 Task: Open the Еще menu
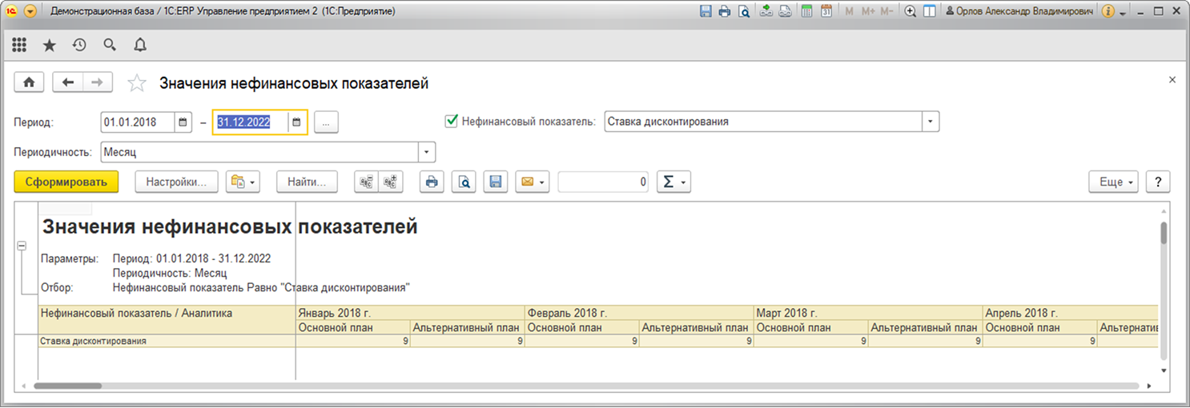(1113, 182)
